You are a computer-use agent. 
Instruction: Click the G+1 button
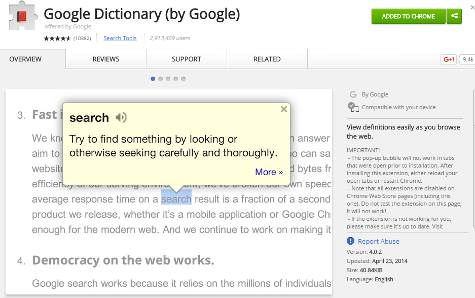tap(449, 59)
